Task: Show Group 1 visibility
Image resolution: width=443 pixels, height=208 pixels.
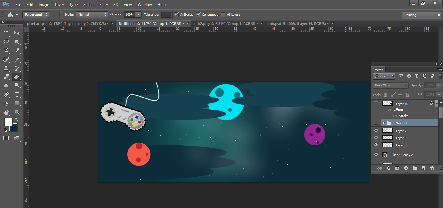Action: click(x=376, y=123)
